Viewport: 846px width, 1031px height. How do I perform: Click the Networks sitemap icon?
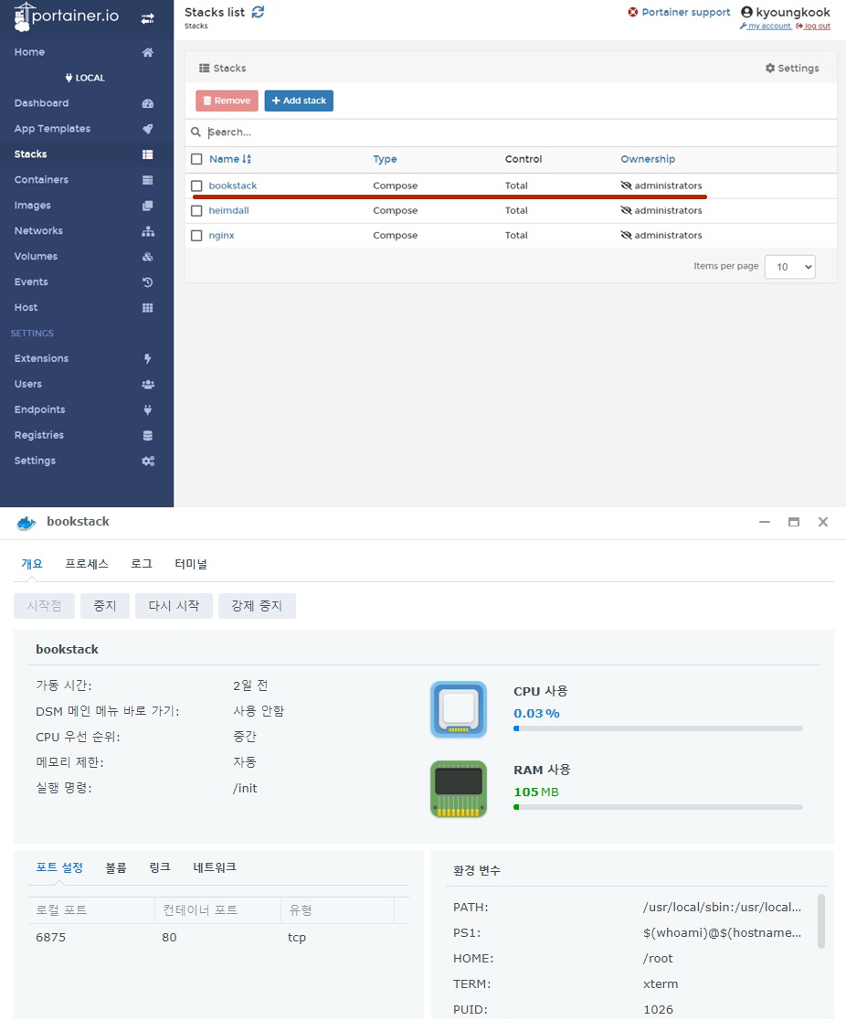[148, 231]
